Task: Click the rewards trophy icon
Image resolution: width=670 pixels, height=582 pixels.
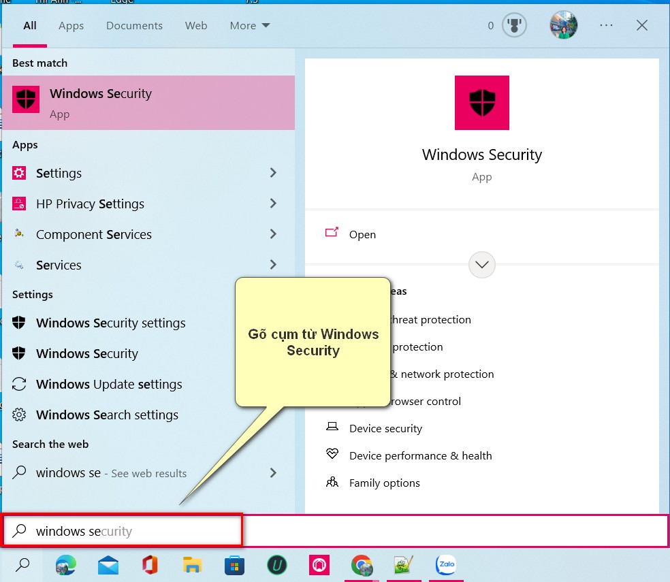Action: click(x=514, y=26)
